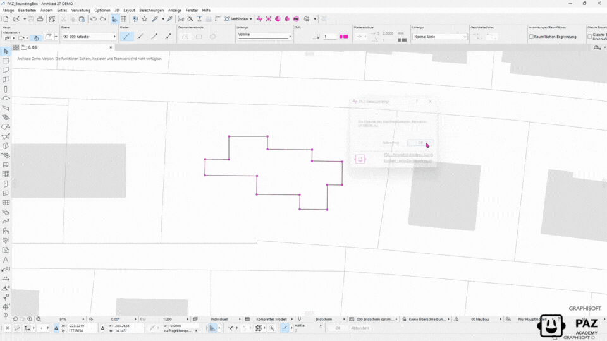Click the magenta pen color swatch

pyautogui.click(x=344, y=37)
